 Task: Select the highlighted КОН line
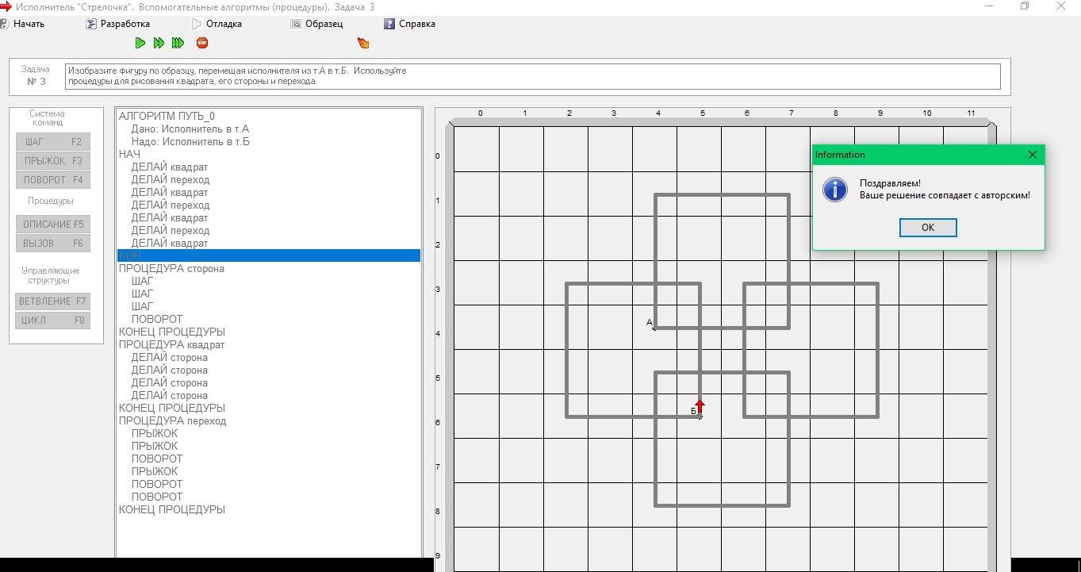click(x=269, y=255)
